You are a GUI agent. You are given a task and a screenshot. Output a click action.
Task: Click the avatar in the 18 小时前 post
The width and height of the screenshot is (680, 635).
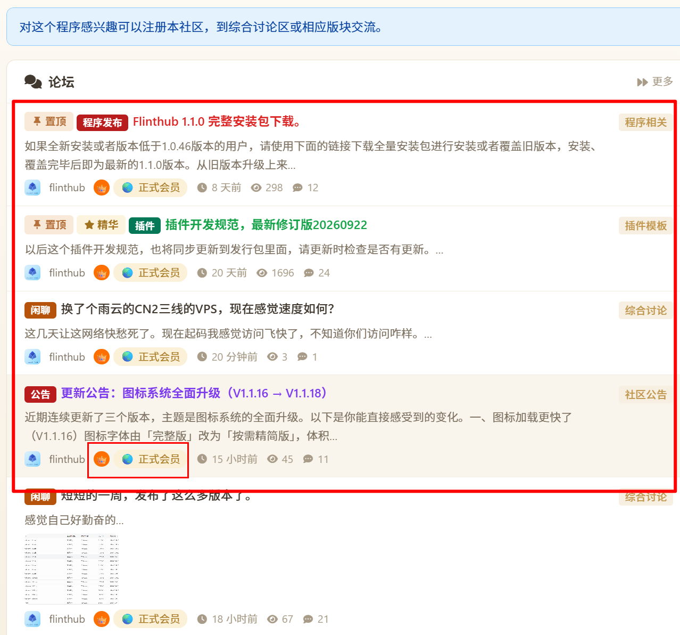tap(32, 619)
